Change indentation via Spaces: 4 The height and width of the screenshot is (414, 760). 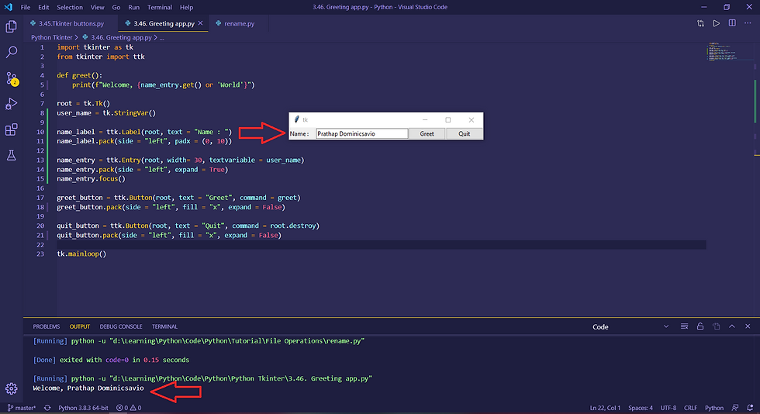click(x=641, y=408)
